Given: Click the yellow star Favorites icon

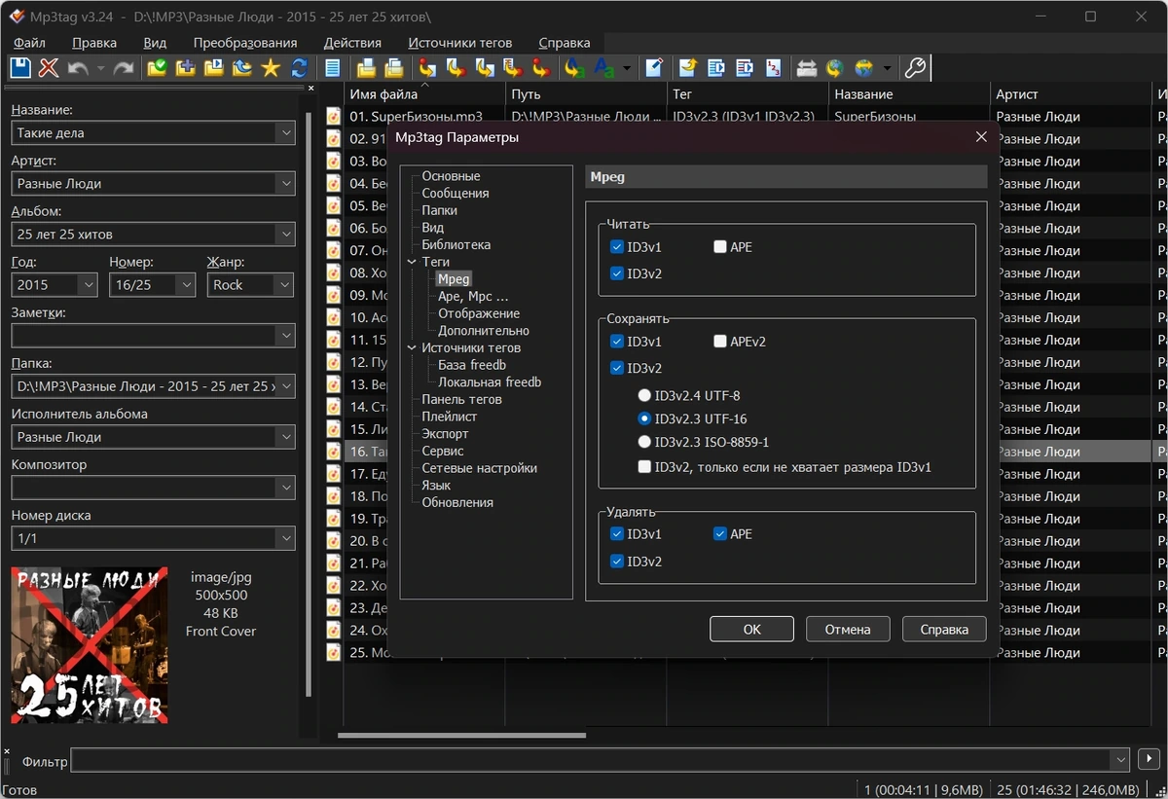Looking at the screenshot, I should 271,68.
